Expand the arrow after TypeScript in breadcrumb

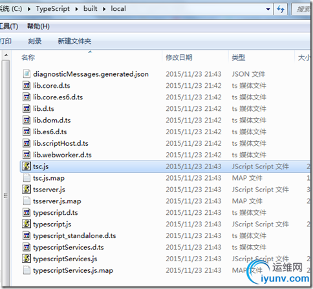tap(76, 9)
